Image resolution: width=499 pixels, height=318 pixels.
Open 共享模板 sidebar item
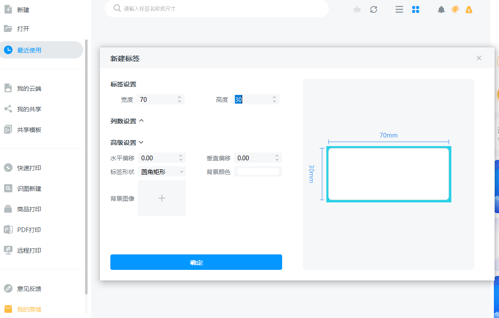click(29, 130)
